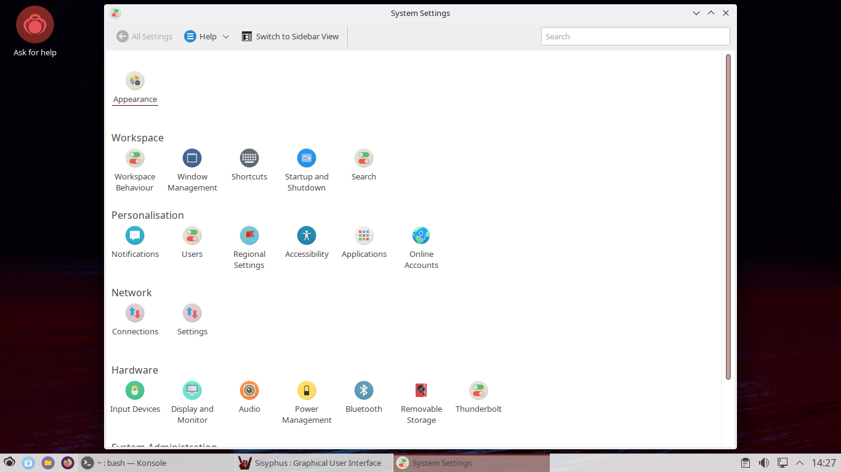This screenshot has width=841, height=472.
Task: Select System Settings taskbar entry
Action: click(x=472, y=463)
